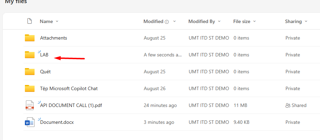Click the Tệp Microsoft Copilot Chat folder icon
The height and width of the screenshot is (140, 320).
pos(30,88)
